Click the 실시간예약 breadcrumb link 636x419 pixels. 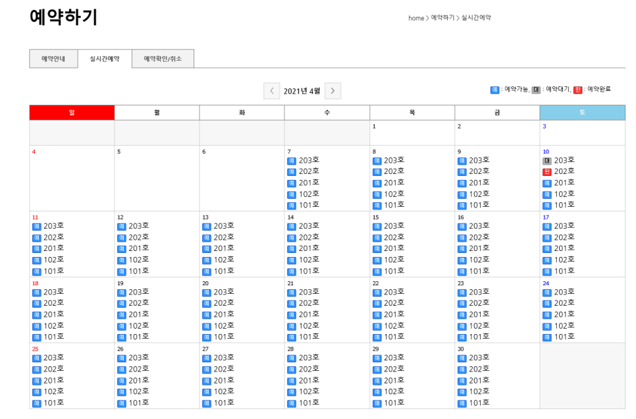point(476,18)
